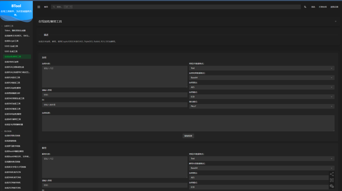The width and height of the screenshot is (342, 191).
Task: Click the BTool logo banner
Action: click(16, 8)
